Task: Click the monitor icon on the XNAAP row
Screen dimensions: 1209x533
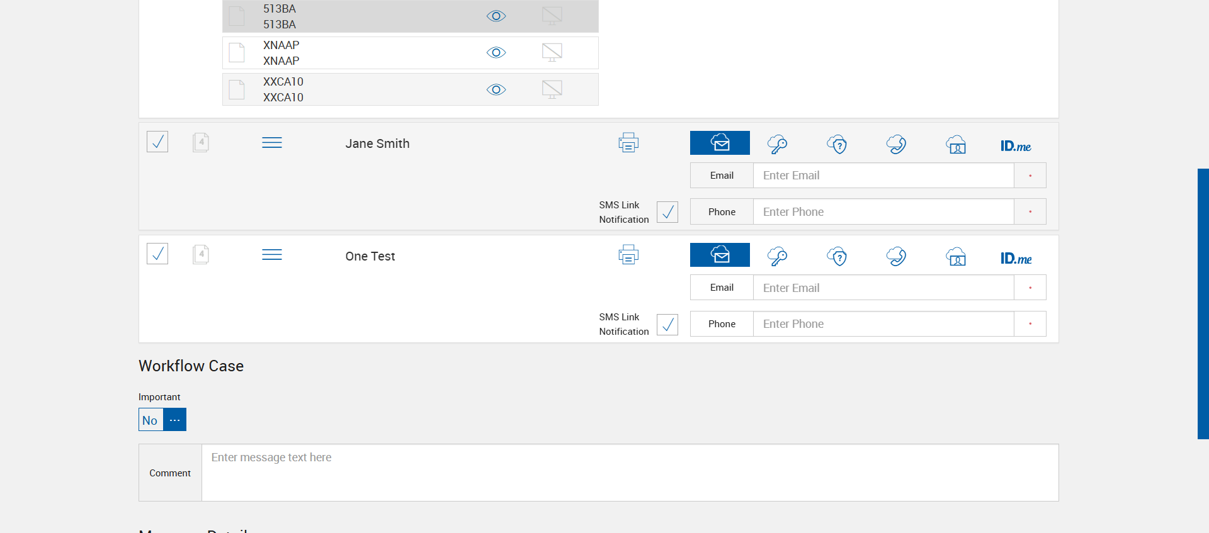Action: (552, 52)
